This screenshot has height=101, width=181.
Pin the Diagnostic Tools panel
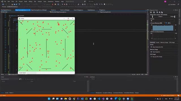(x=175, y=10)
